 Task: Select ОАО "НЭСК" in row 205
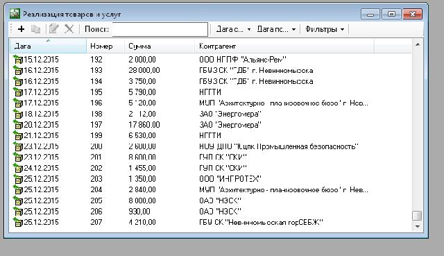click(220, 200)
